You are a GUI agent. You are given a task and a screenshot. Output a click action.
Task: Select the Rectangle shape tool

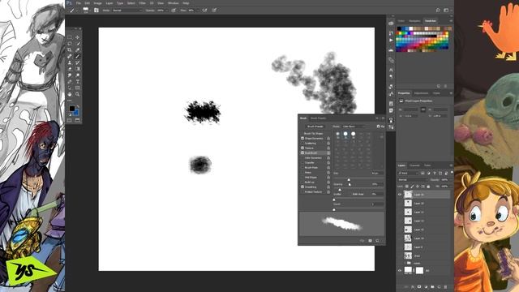(x=78, y=88)
